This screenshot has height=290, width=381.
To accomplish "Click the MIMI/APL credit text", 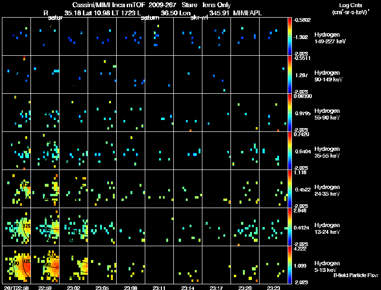I will click(247, 13).
